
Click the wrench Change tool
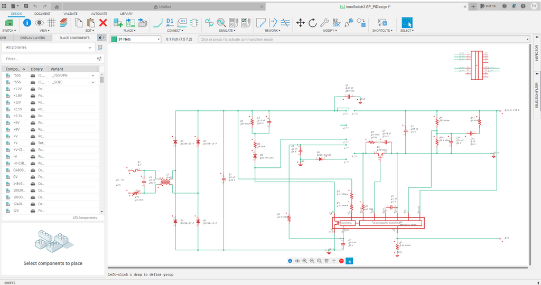click(x=324, y=23)
